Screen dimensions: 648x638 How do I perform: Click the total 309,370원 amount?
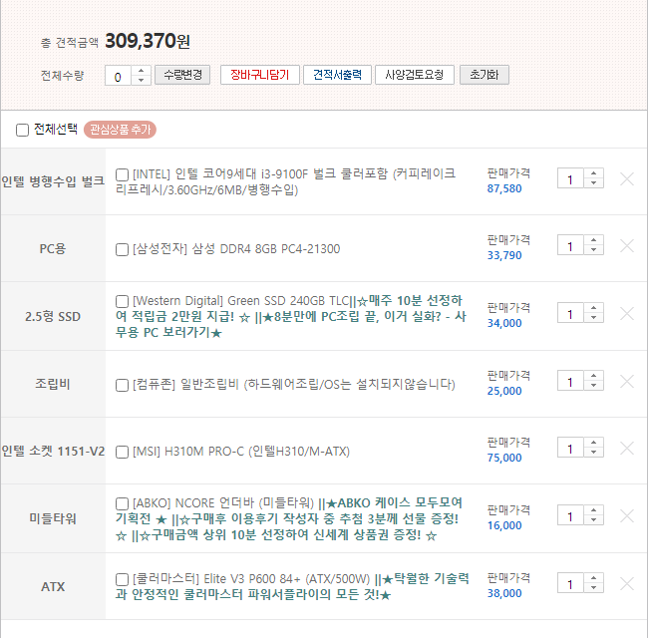pos(148,41)
